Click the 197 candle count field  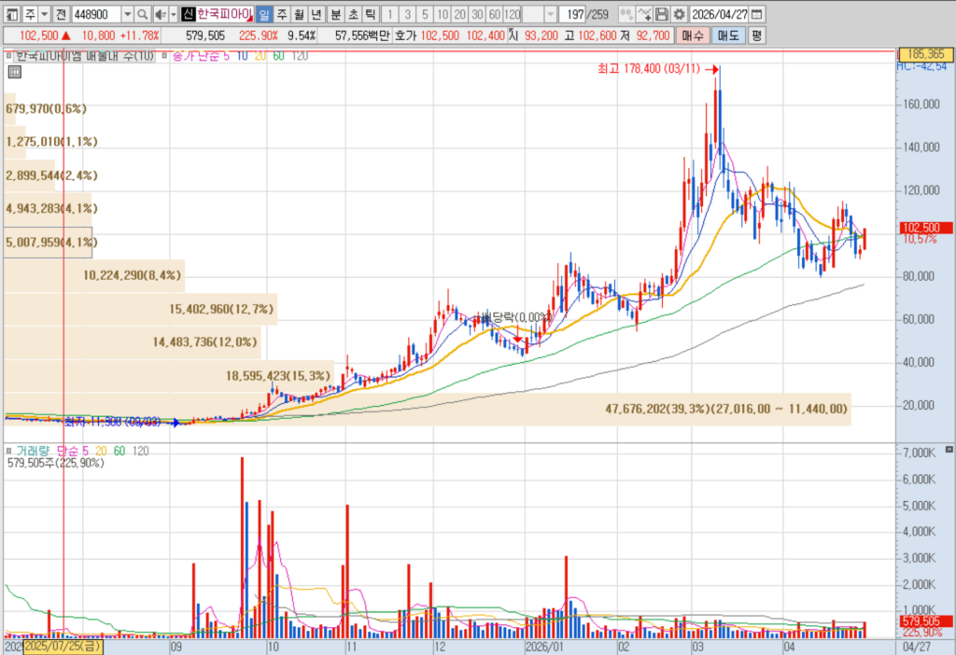pos(572,14)
